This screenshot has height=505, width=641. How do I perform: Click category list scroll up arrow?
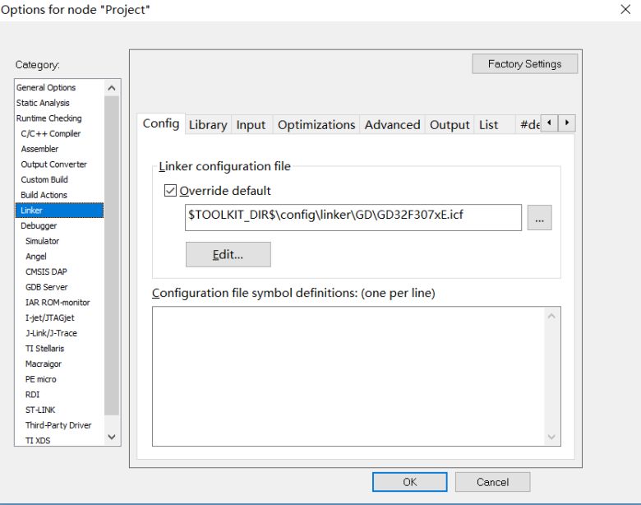112,87
